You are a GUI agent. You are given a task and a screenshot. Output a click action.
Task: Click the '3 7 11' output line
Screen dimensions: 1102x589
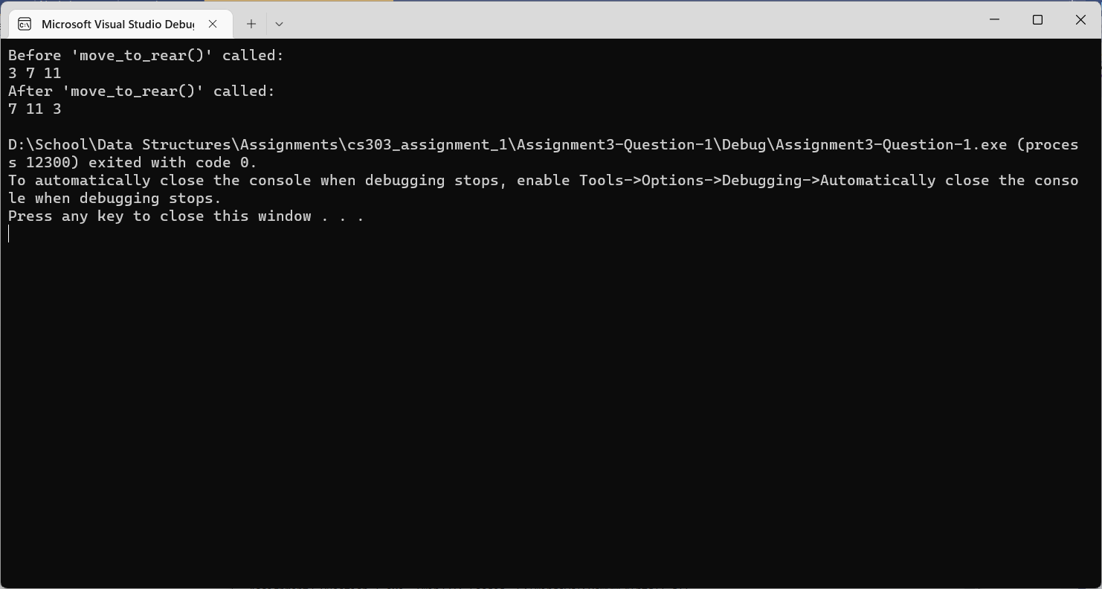[34, 73]
